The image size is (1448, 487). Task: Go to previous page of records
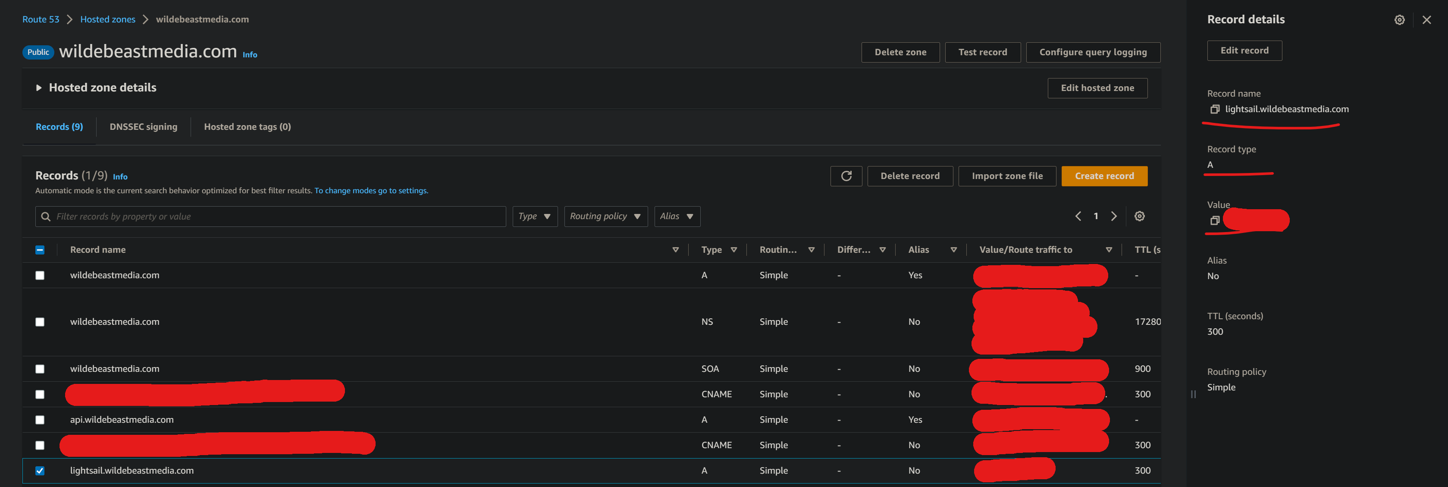point(1078,216)
